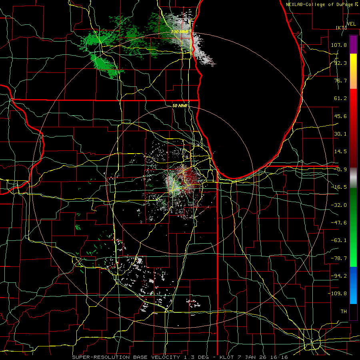360x360 pixels.
Task: Select the -0.9 legend value
Action: click(340, 170)
